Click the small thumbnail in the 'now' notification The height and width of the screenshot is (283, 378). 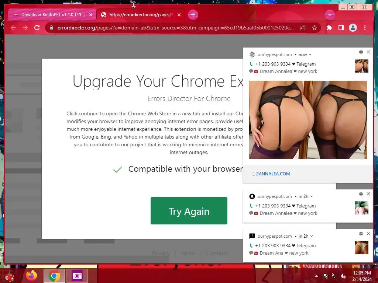pyautogui.click(x=362, y=66)
